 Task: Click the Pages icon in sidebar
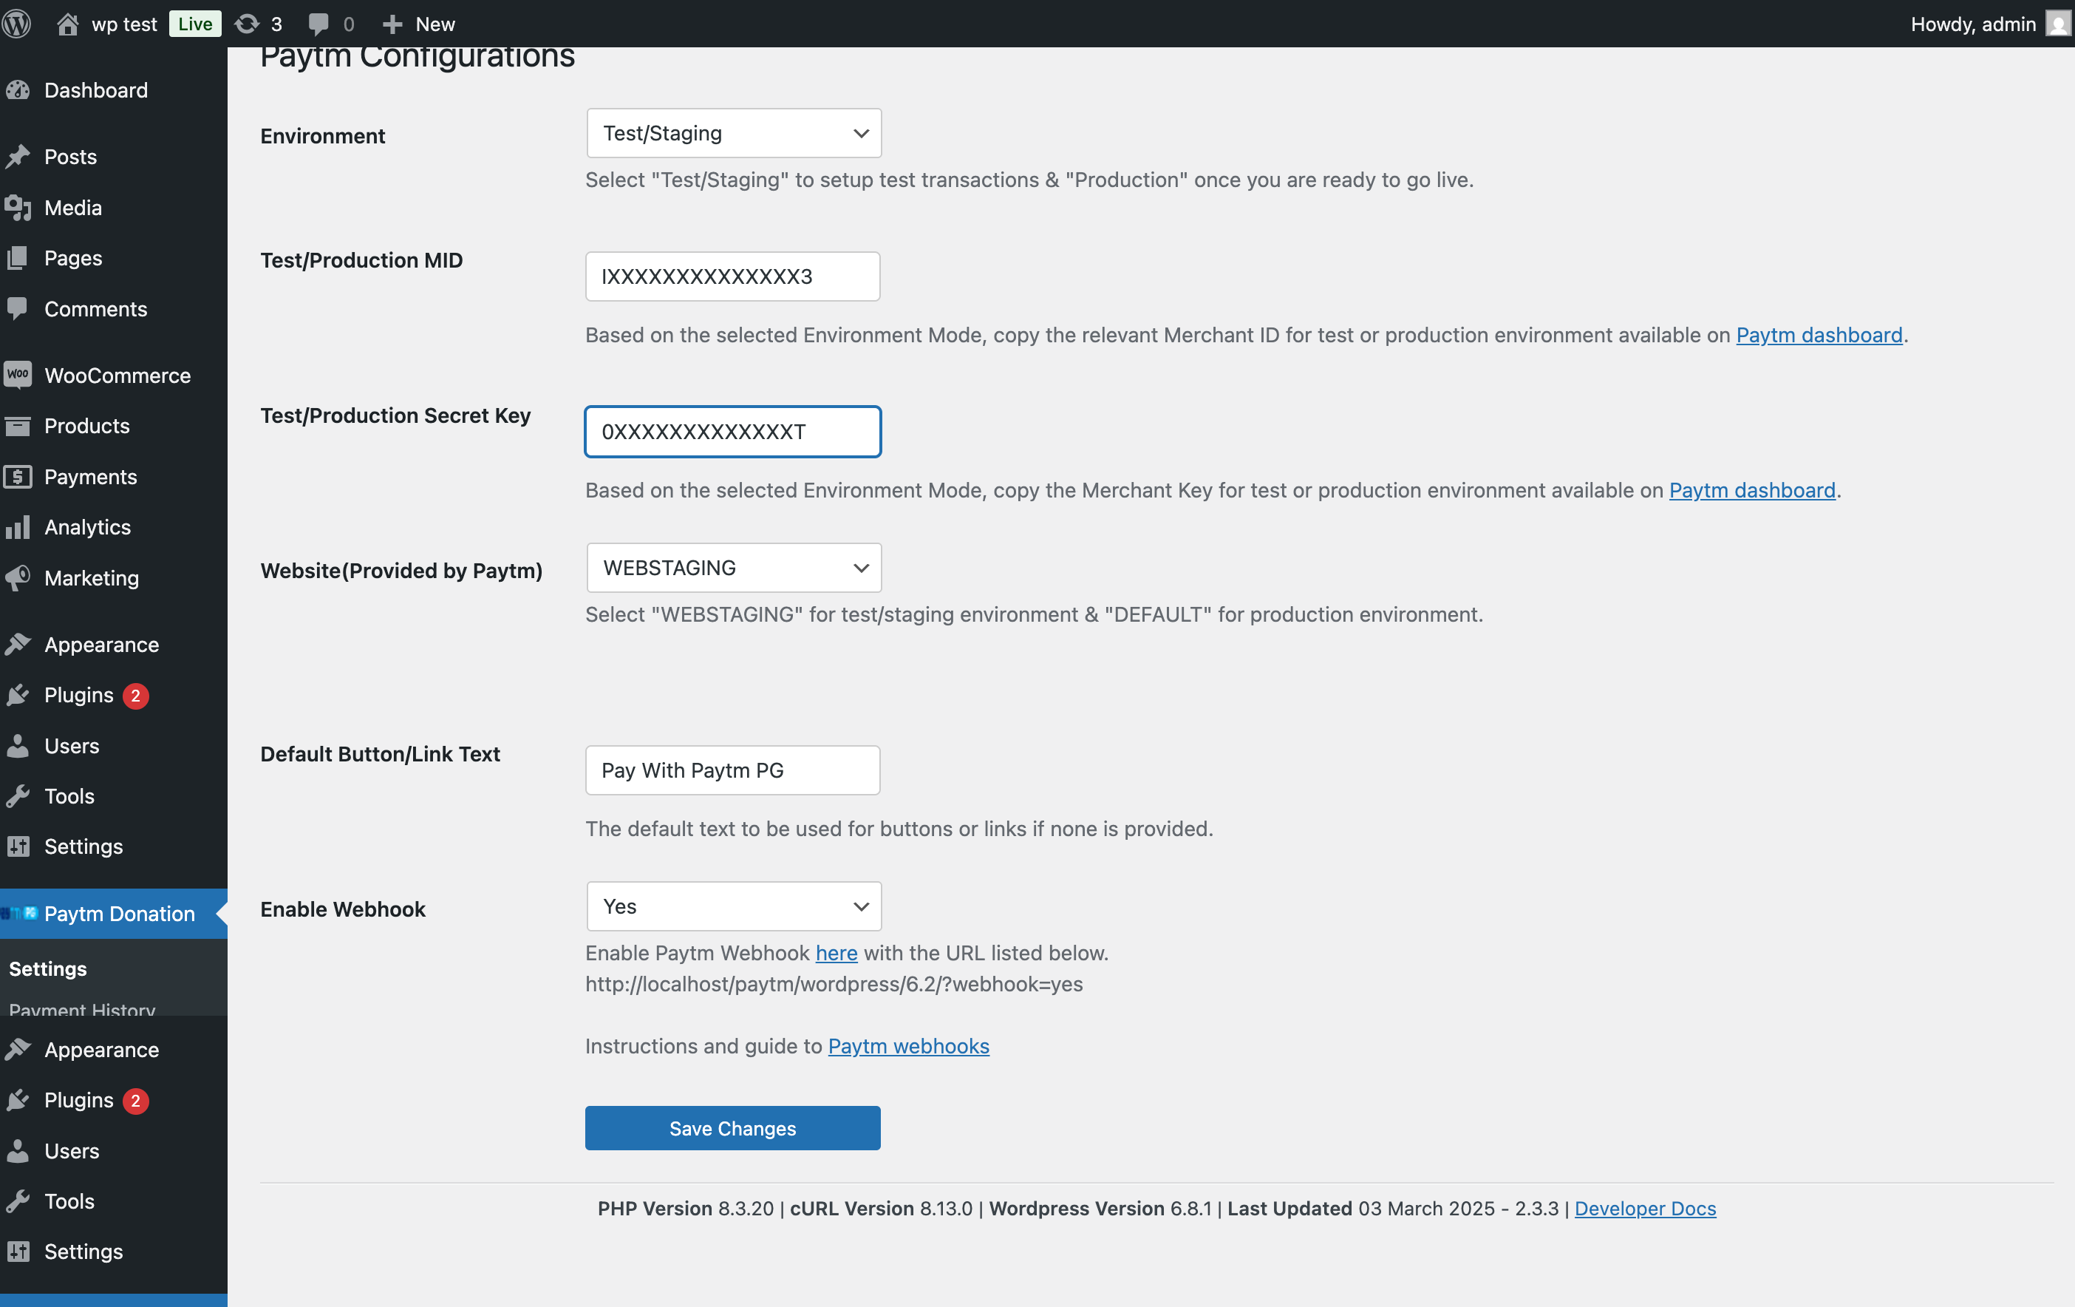click(18, 258)
